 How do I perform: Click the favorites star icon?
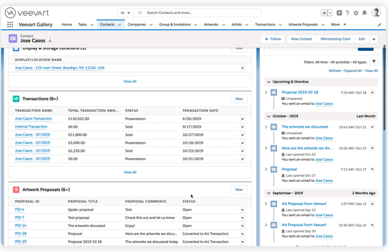click(324, 13)
